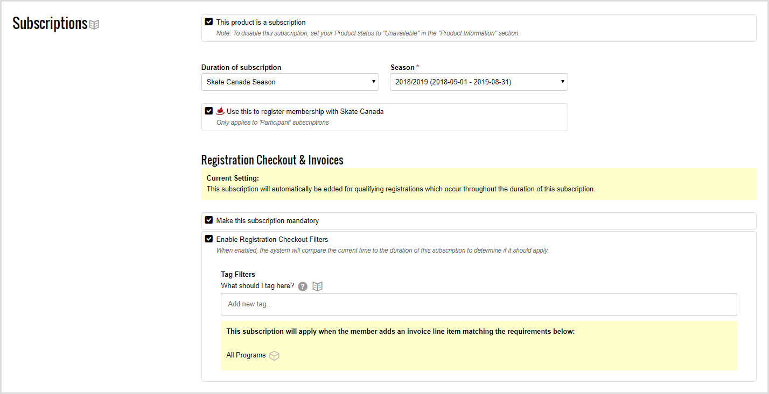Disable the Registration Checkout Filters checkbox
This screenshot has height=394, width=769.
[209, 239]
